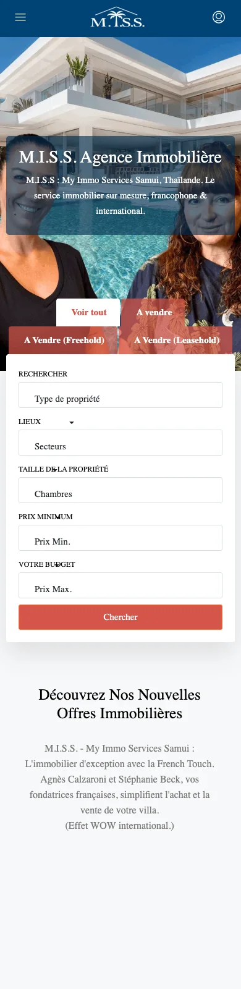Open the user account icon
Viewport: 241px width, 989px height.
(x=219, y=17)
